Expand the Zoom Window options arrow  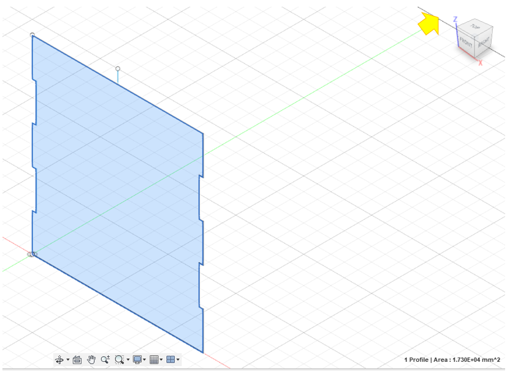coord(128,359)
